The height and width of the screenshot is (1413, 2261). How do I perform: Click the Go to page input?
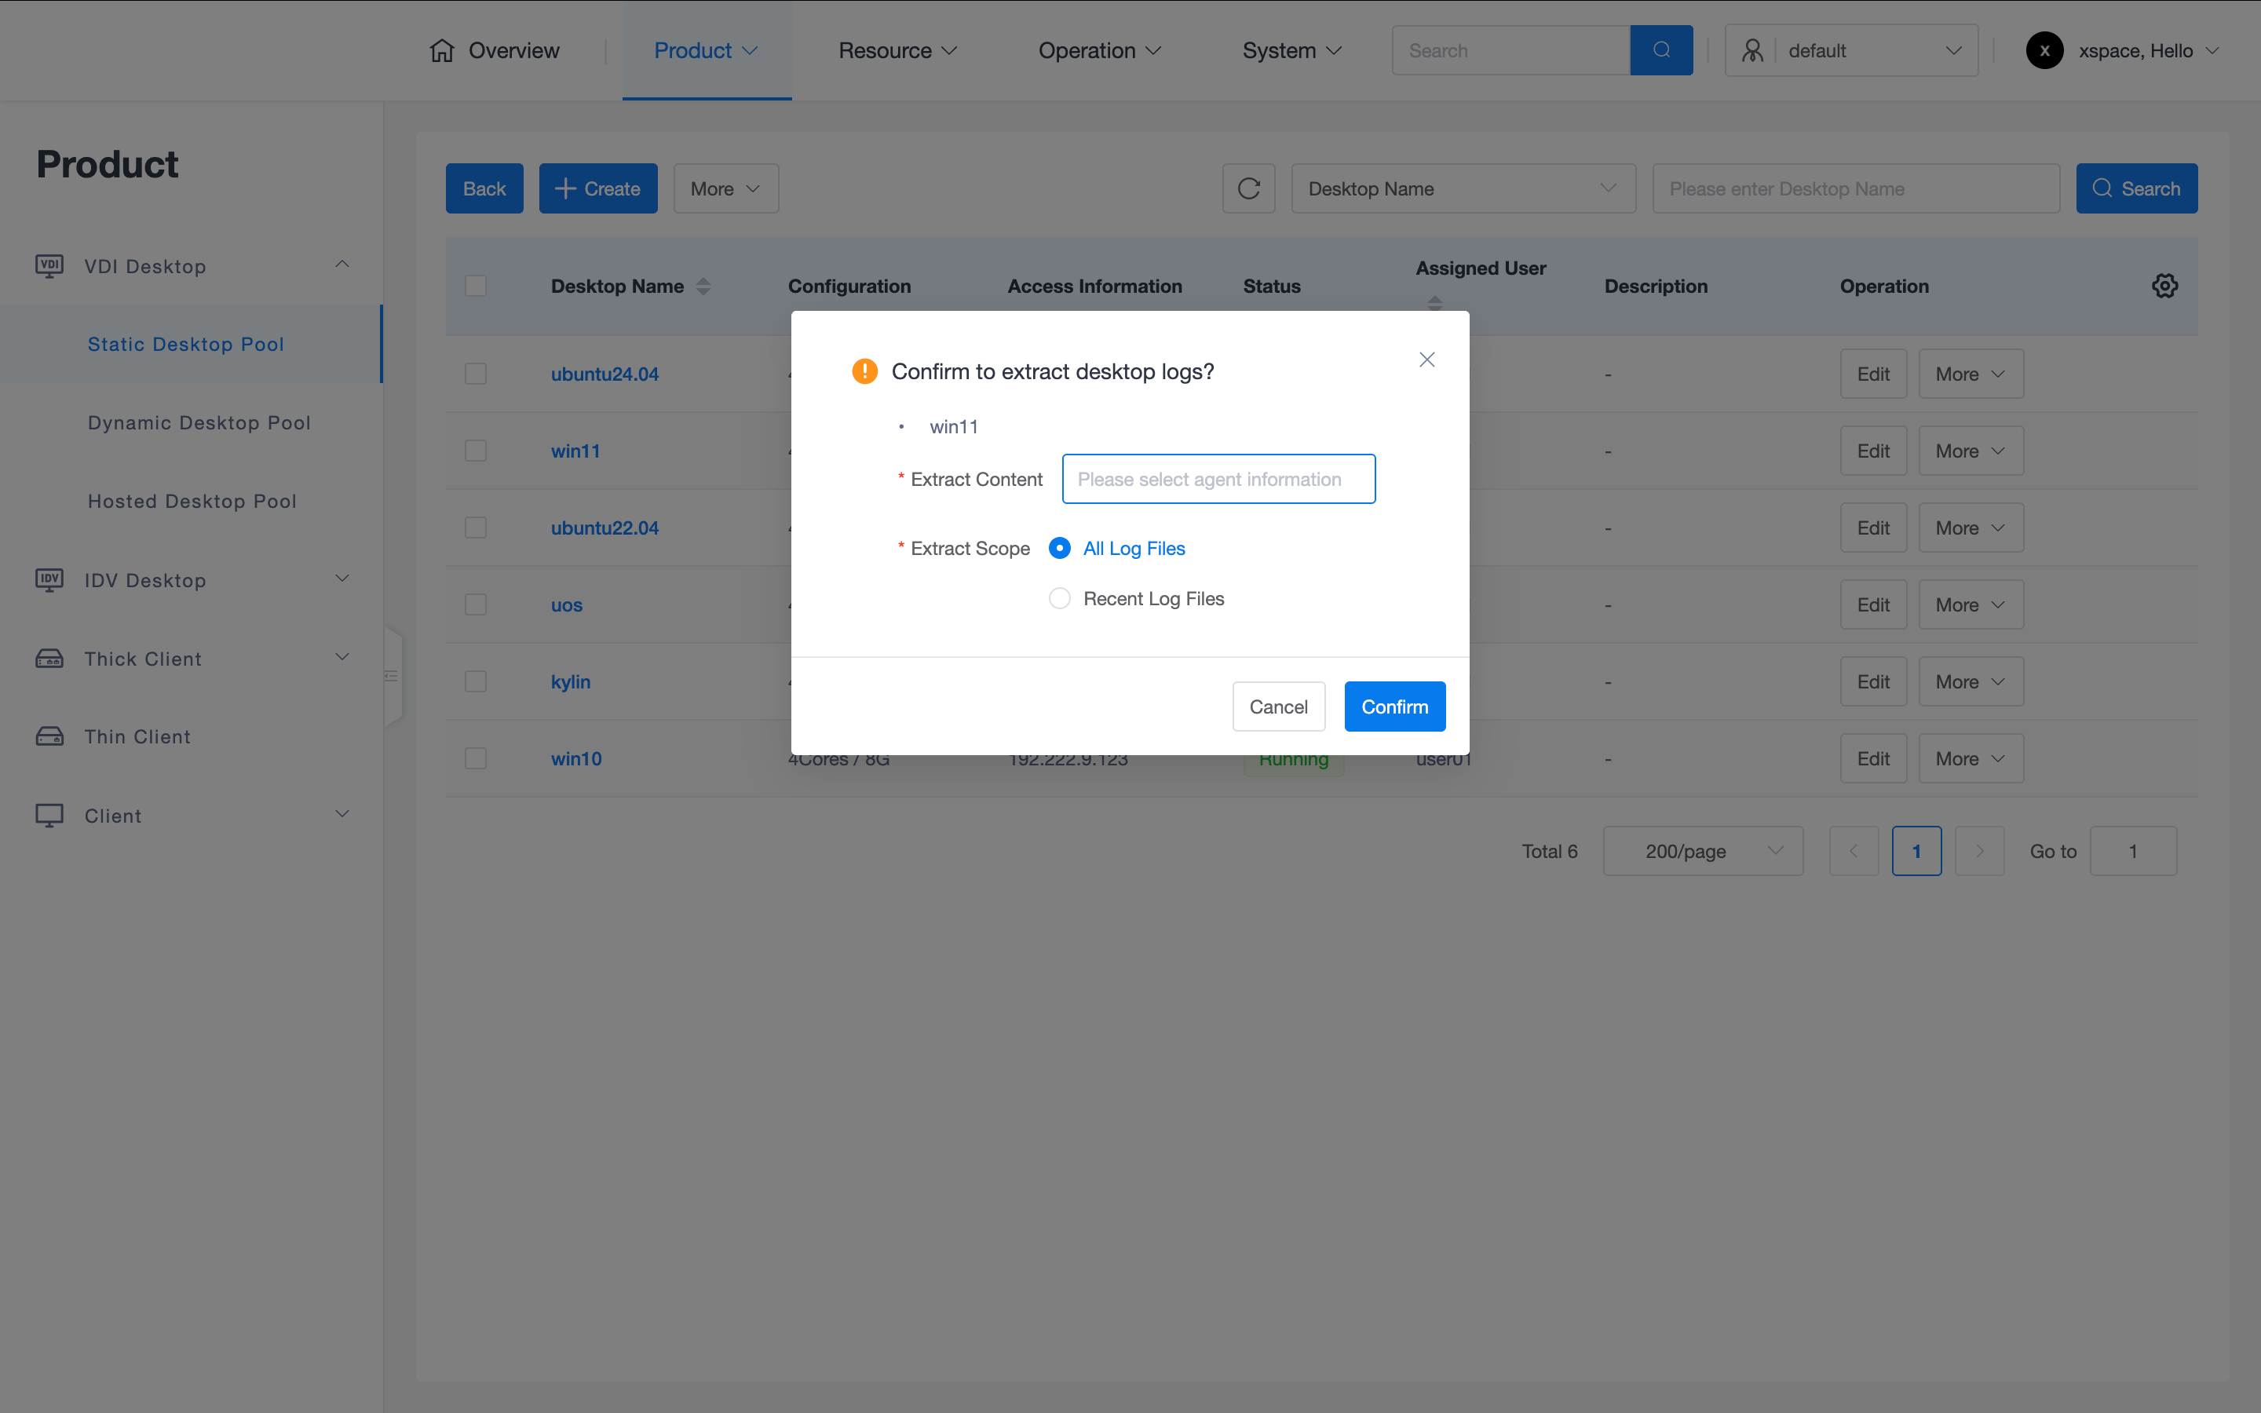click(x=2132, y=852)
